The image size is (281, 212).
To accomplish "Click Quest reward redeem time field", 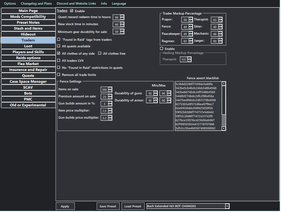I will pyautogui.click(x=116, y=17).
